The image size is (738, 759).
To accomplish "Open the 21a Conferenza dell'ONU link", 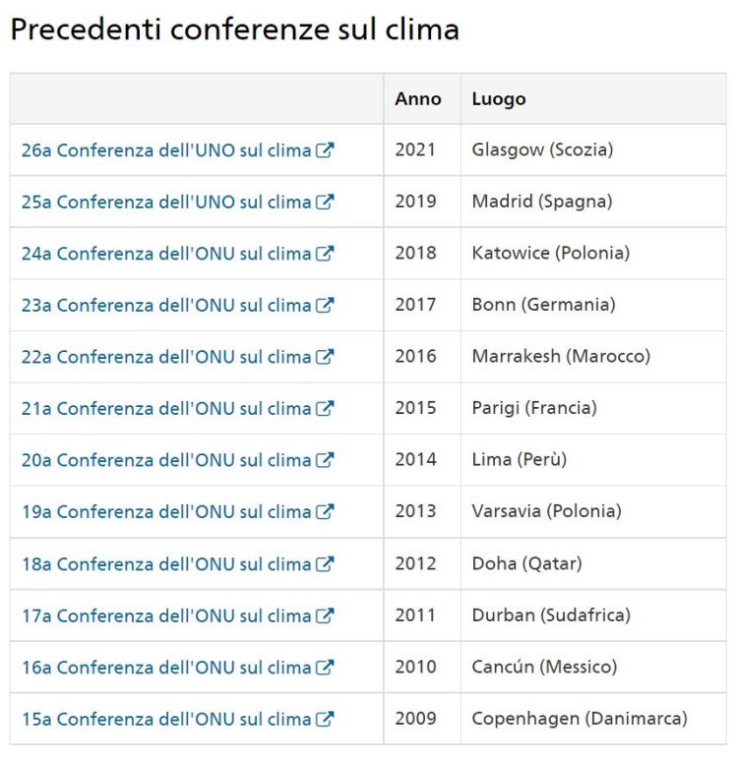I will pos(165,409).
